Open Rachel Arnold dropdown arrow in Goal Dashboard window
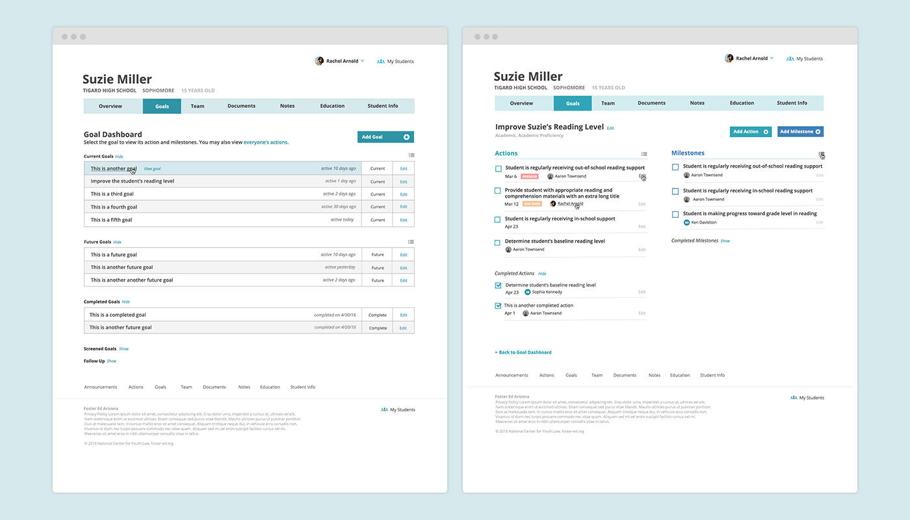The height and width of the screenshot is (520, 910). [363, 61]
